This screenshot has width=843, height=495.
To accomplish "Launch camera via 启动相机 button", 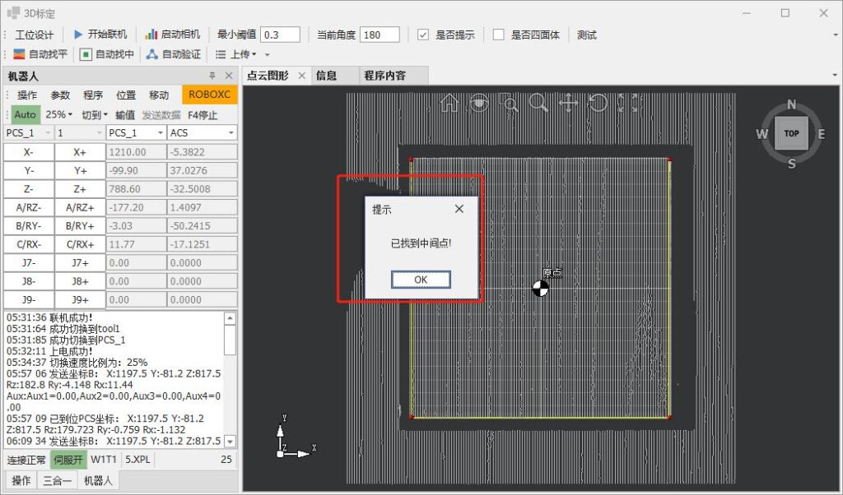I will (x=172, y=35).
